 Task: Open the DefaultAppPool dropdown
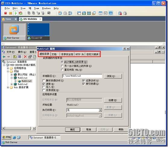(100, 116)
